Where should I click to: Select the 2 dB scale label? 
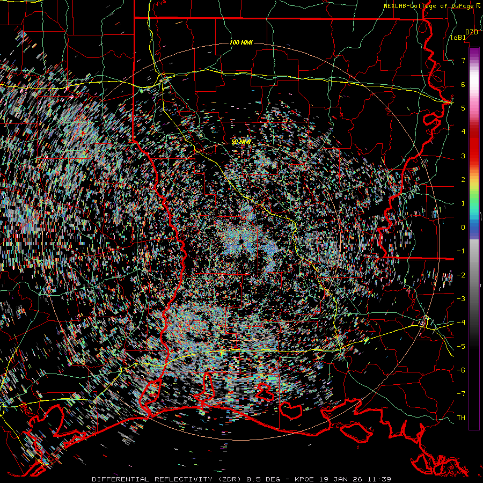pyautogui.click(x=463, y=180)
